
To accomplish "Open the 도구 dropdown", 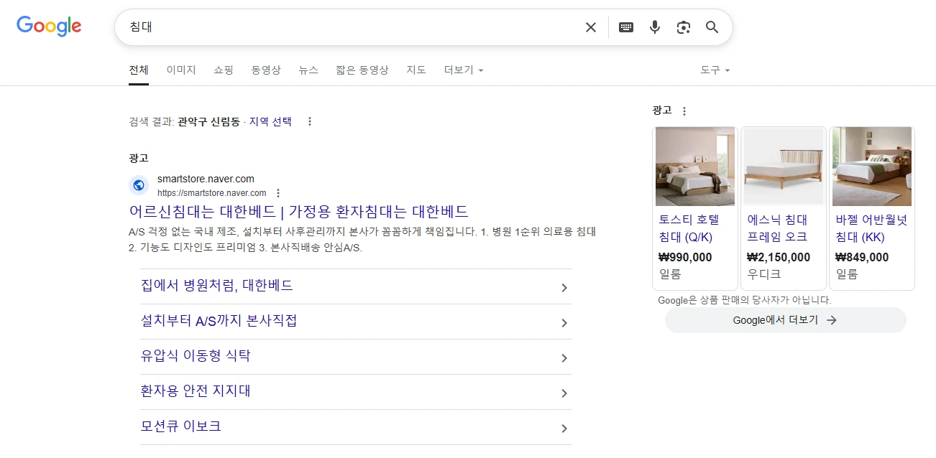I will point(715,70).
